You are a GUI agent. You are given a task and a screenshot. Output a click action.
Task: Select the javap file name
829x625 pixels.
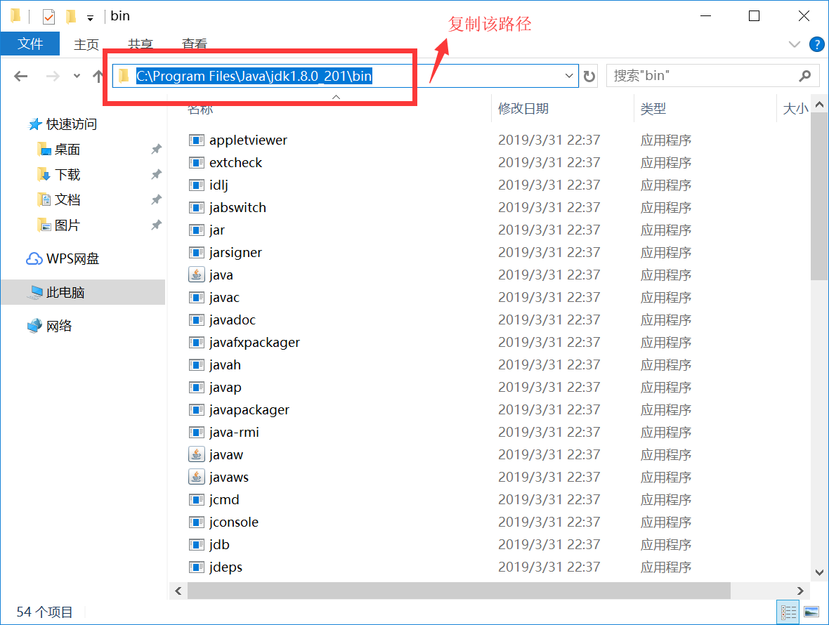[226, 387]
